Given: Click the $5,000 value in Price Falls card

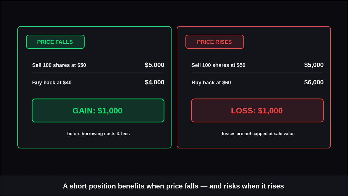Looking at the screenshot, I should click(154, 65).
